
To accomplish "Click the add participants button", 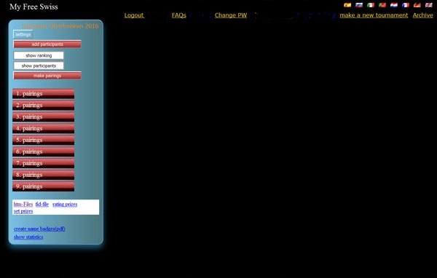I will click(x=47, y=44).
